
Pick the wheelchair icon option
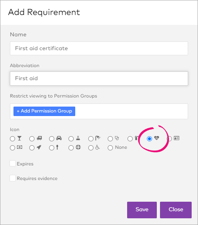click(x=91, y=148)
